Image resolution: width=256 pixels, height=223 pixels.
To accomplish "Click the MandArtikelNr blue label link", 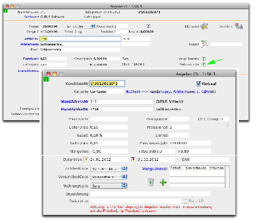I will [74, 109].
